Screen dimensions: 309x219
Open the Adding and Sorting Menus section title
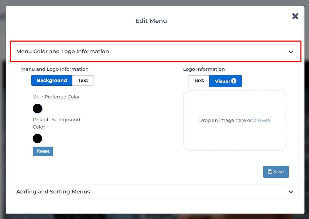53,192
